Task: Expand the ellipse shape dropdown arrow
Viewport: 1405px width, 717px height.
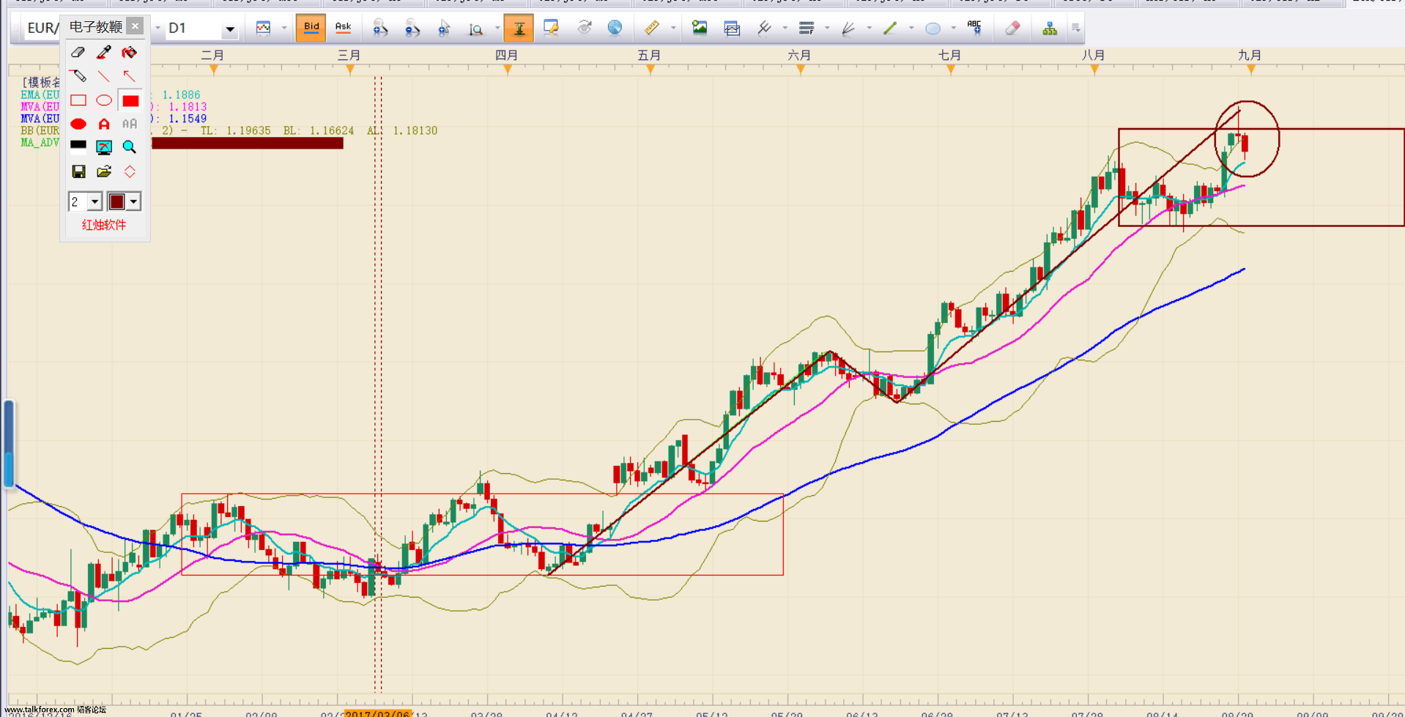Action: click(x=953, y=28)
